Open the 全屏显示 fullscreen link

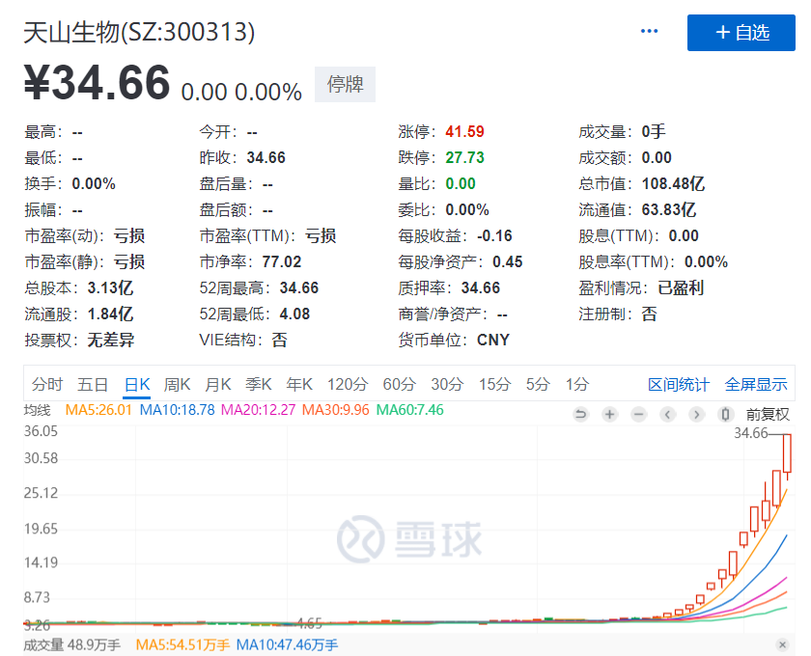756,385
